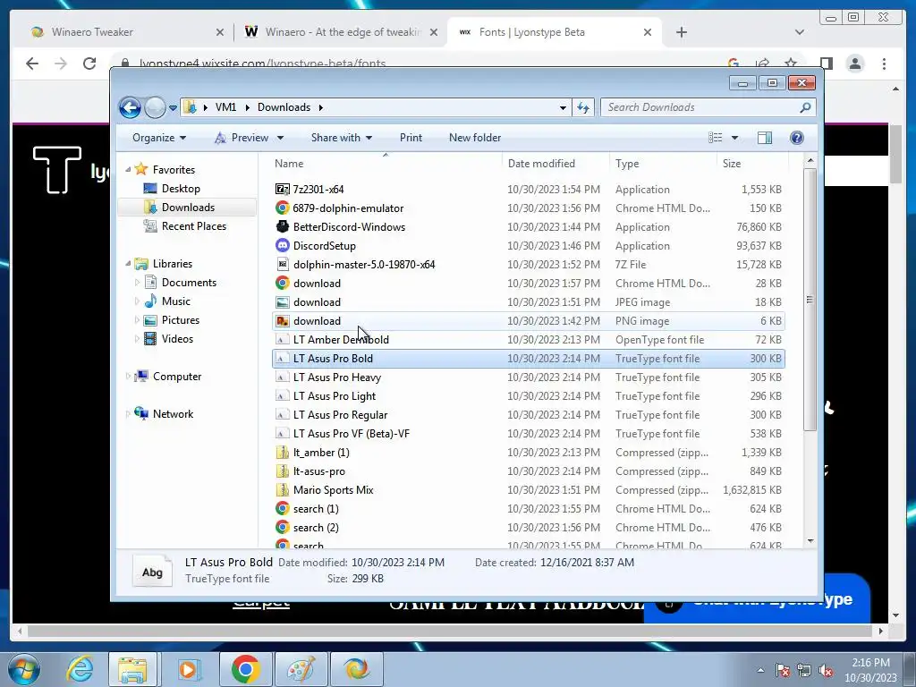Open the Organize menu
This screenshot has height=687, width=916.
pyautogui.click(x=159, y=138)
